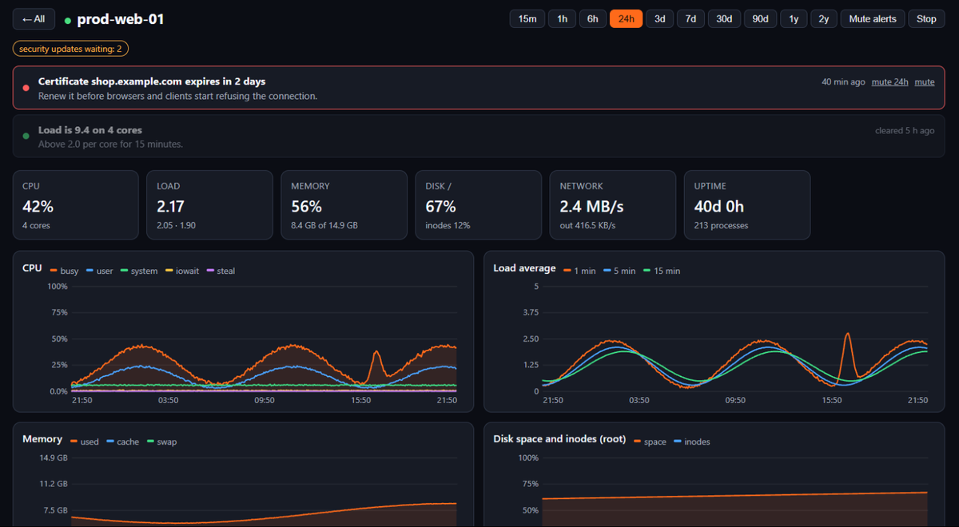The height and width of the screenshot is (527, 959).
Task: Open the MEMORY 56% summary card
Action: (x=344, y=204)
